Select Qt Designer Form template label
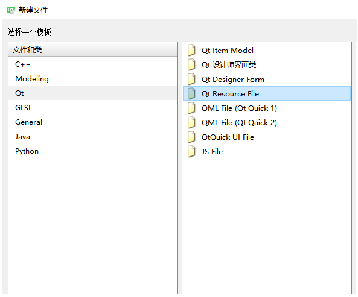358x297 pixels. (233, 80)
